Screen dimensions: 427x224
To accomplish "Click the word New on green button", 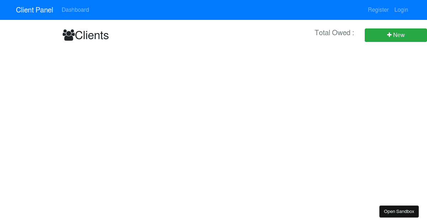I will click(x=399, y=35).
